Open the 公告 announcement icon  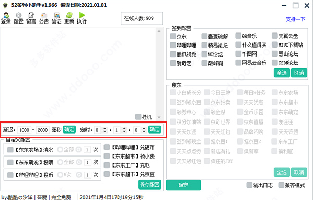pyautogui.click(x=44, y=18)
